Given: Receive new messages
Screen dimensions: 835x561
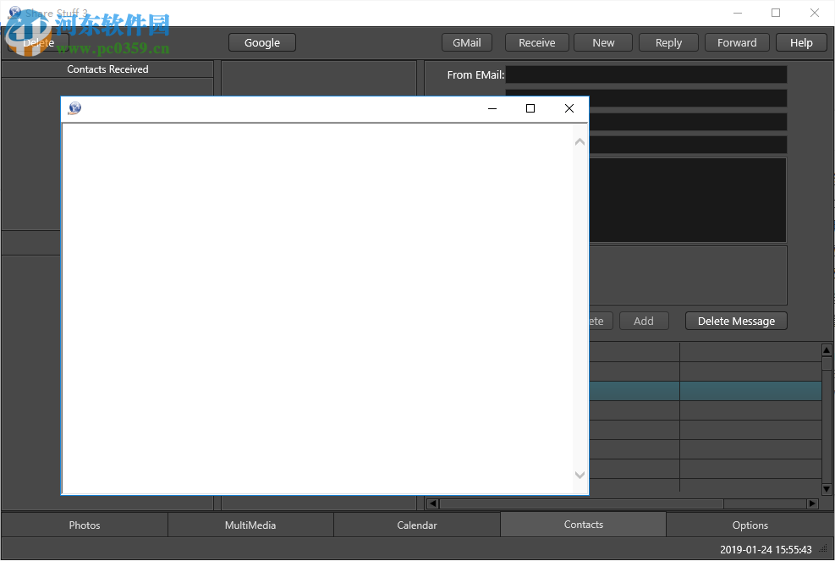Looking at the screenshot, I should click(x=536, y=42).
